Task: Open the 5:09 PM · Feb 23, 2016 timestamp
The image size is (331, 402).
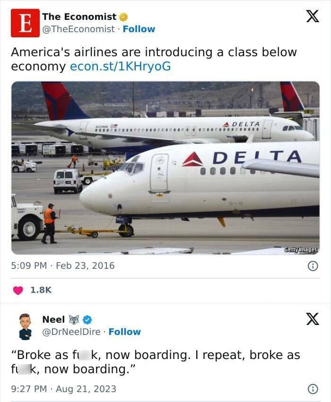Action: tap(63, 265)
